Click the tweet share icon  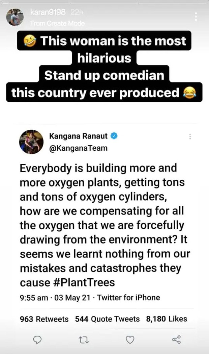[176, 339]
